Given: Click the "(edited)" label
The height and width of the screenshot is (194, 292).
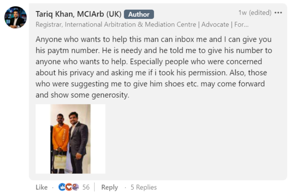Looking at the screenshot, I should tap(261, 13).
